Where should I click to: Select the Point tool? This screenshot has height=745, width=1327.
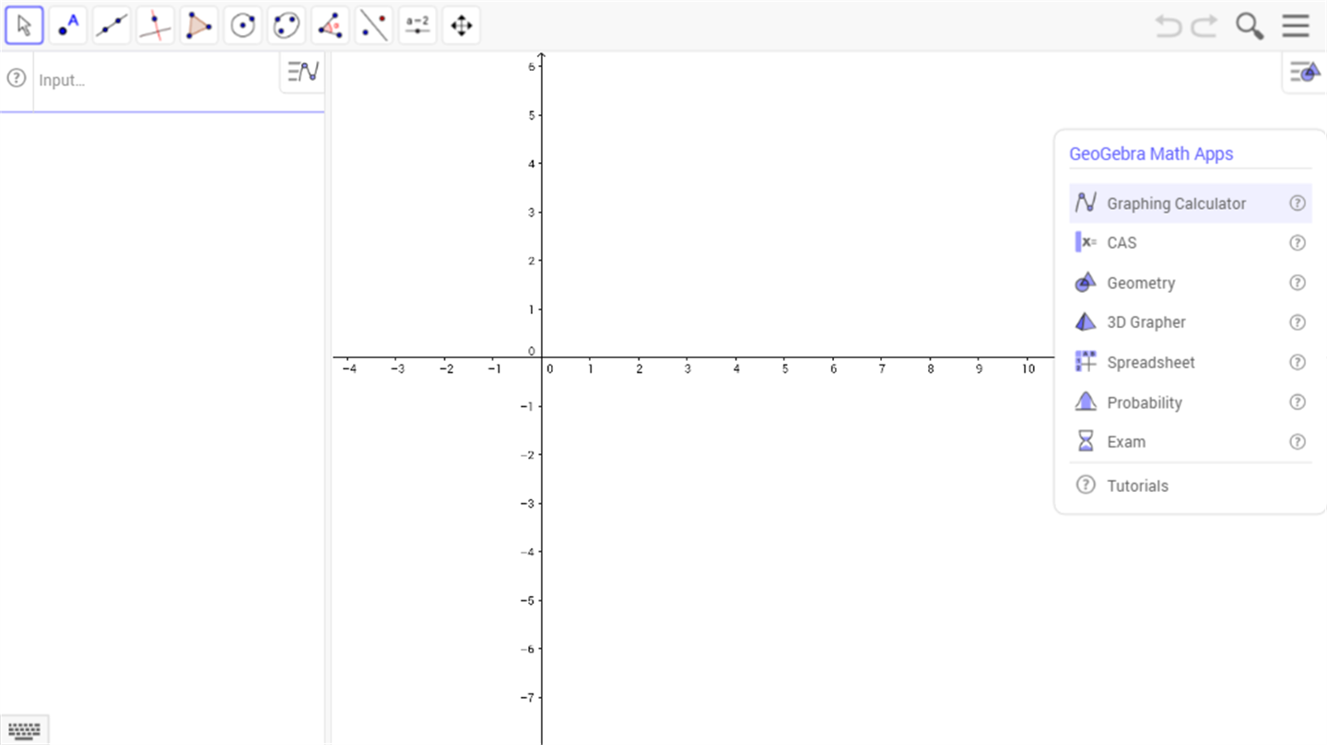[x=68, y=26]
